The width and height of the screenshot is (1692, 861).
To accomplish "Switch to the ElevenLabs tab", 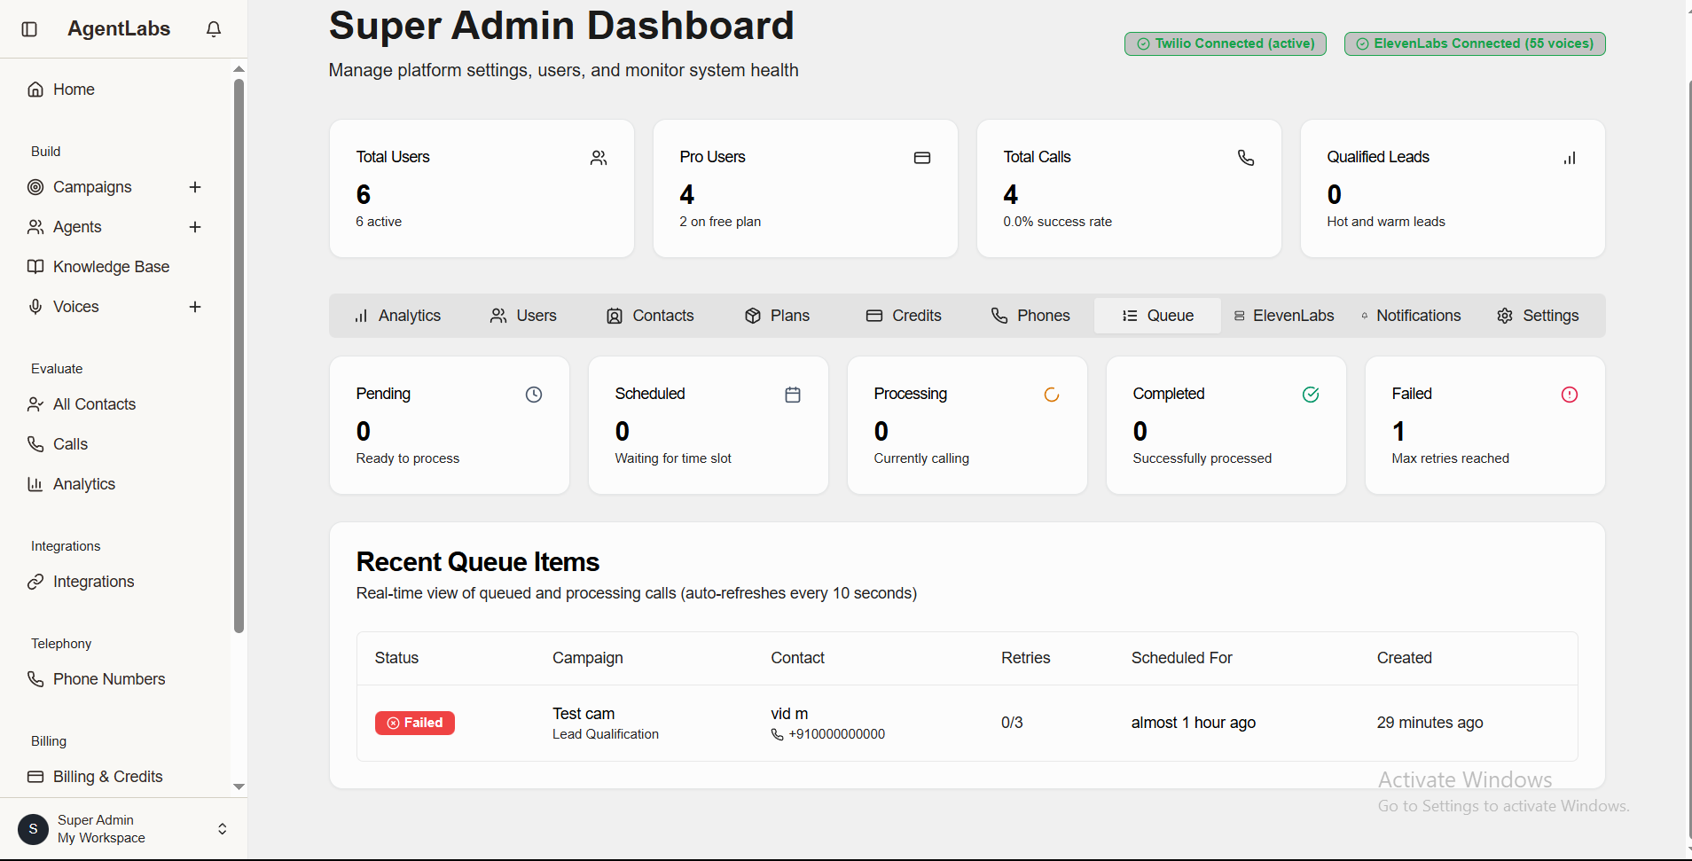I will (x=1283, y=315).
